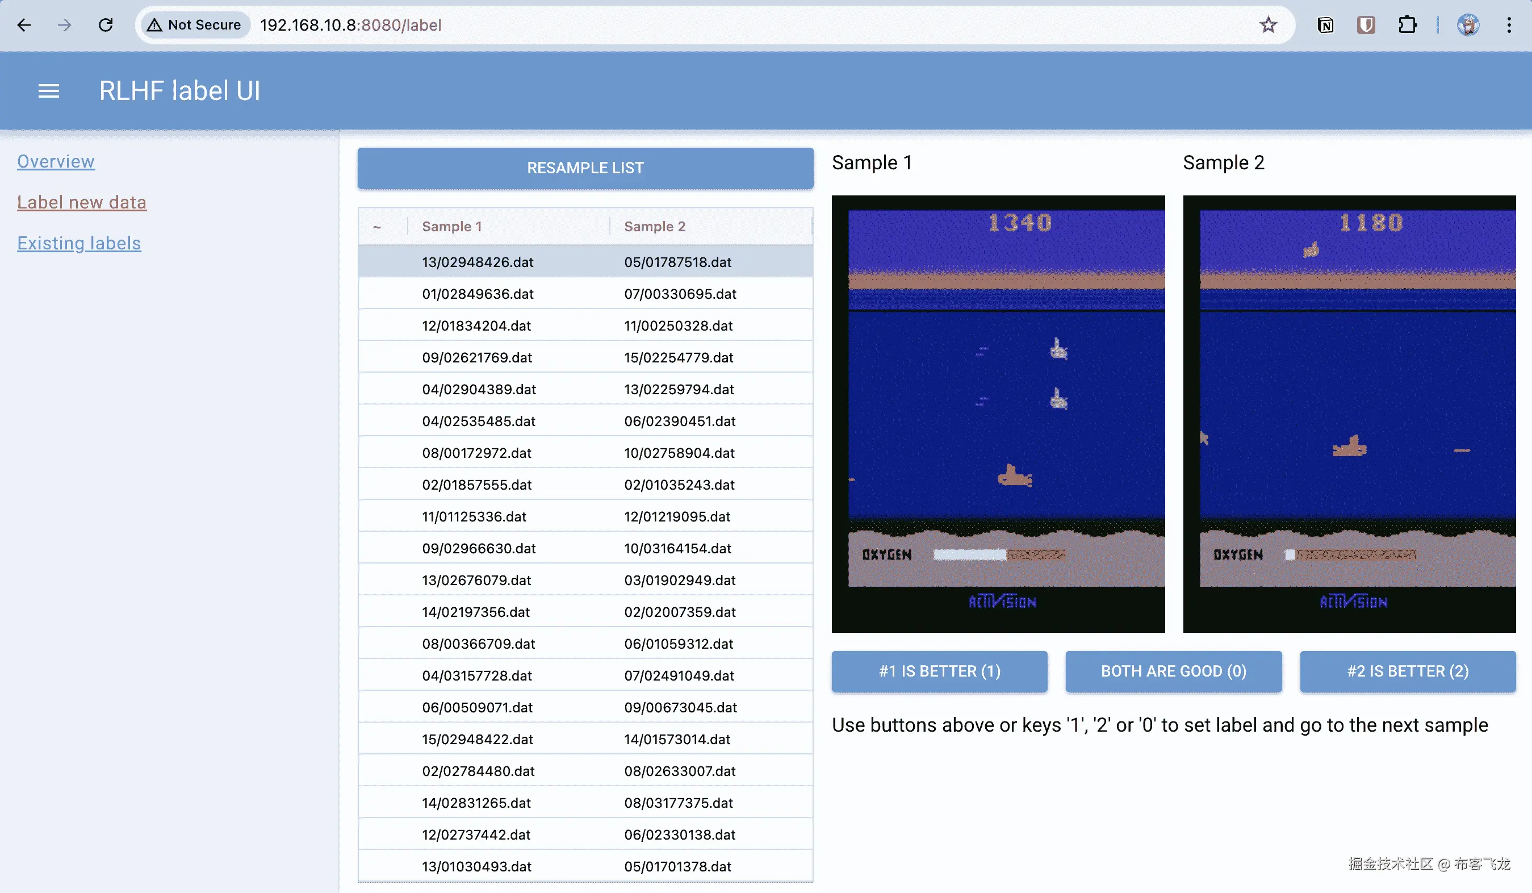The width and height of the screenshot is (1532, 893).
Task: Bookmark this page with star icon
Action: [x=1267, y=25]
